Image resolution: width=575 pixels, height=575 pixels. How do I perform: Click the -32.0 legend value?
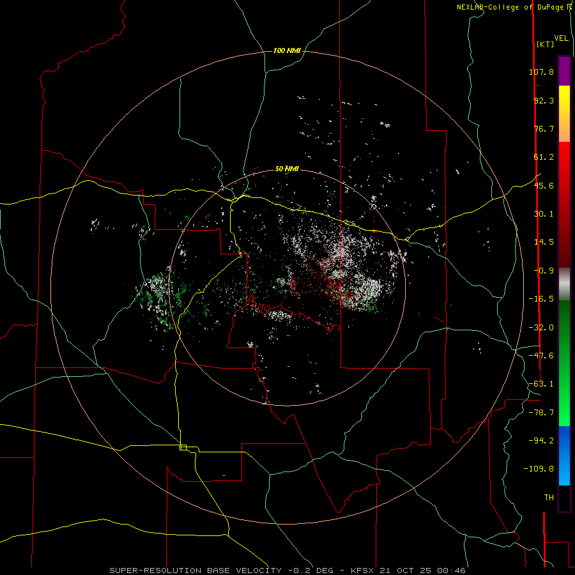(x=541, y=328)
